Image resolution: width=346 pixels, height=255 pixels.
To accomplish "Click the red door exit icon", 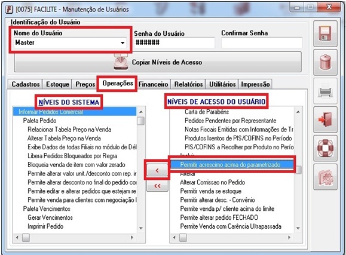I will point(325,119).
